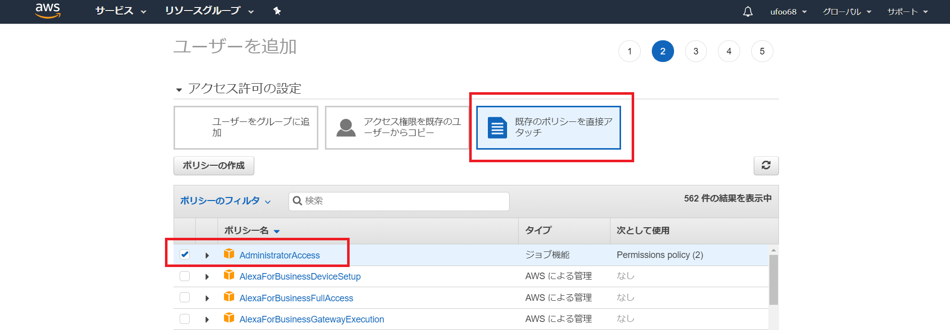
Task: Click the AdministratorAccess policy cube icon
Action: [x=229, y=254]
